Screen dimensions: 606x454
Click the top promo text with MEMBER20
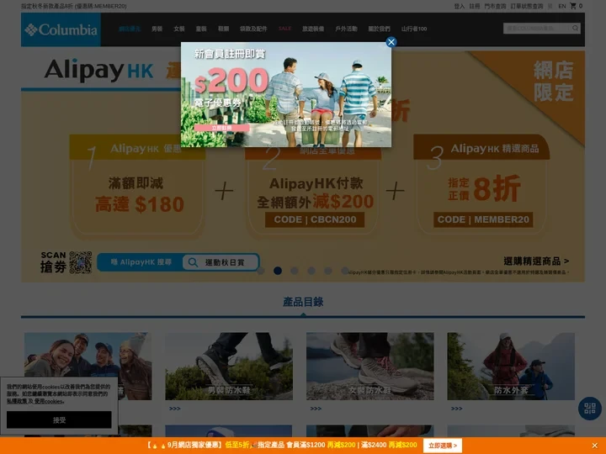click(x=74, y=6)
